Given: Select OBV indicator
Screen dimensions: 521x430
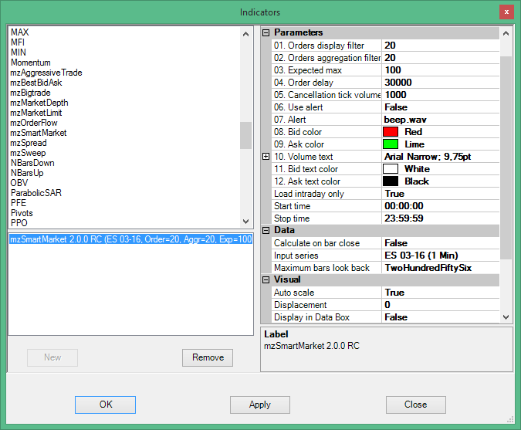Looking at the screenshot, I should pos(19,183).
